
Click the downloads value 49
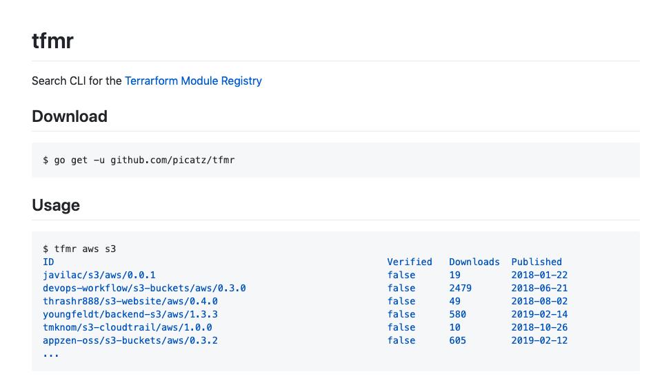tap(454, 301)
